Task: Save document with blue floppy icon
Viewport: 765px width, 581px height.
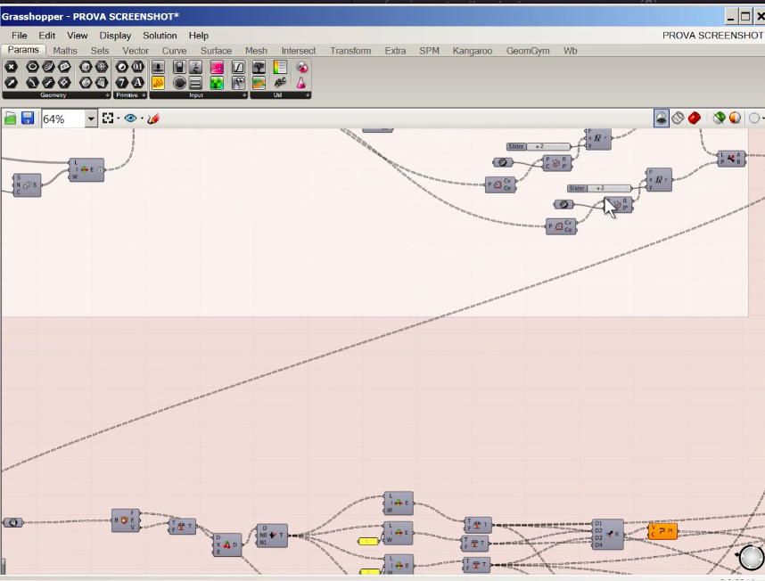Action: [x=28, y=119]
